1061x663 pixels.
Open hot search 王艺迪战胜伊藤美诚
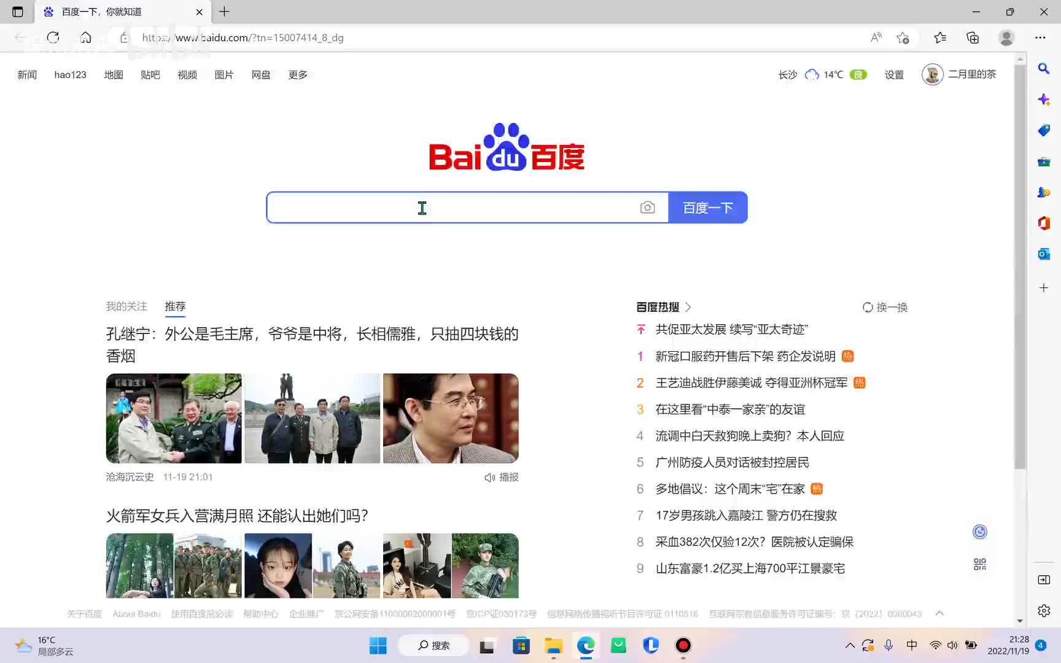pos(752,382)
